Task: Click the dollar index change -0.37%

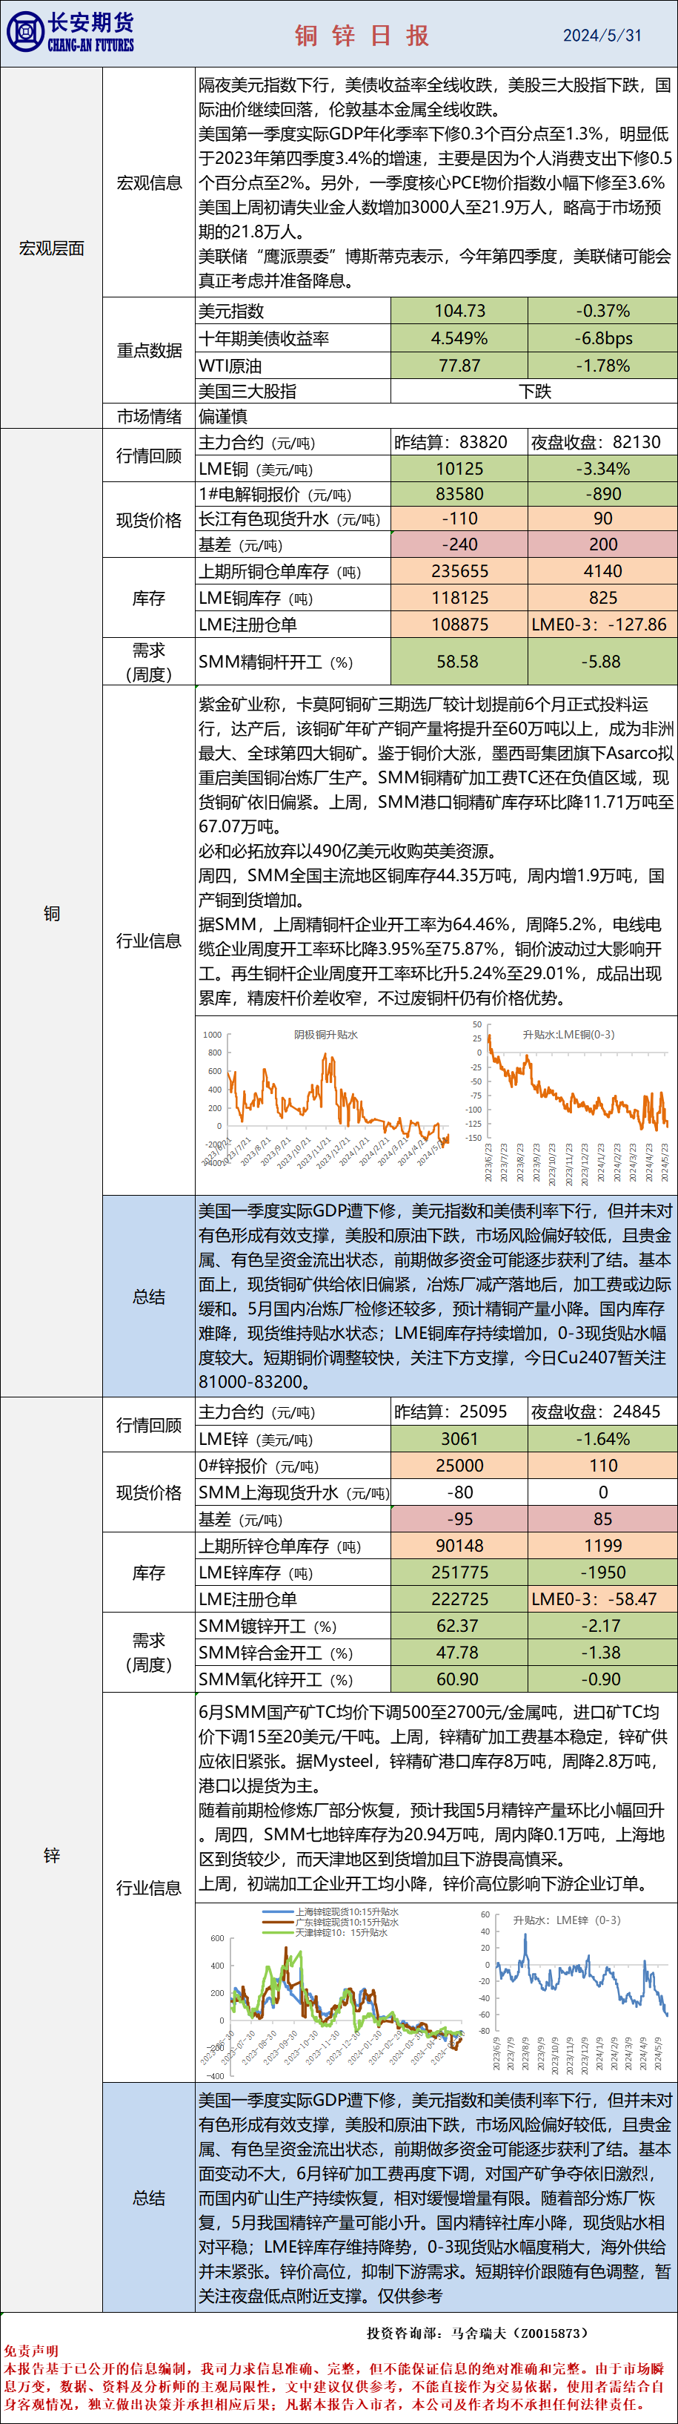Action: coord(602,311)
